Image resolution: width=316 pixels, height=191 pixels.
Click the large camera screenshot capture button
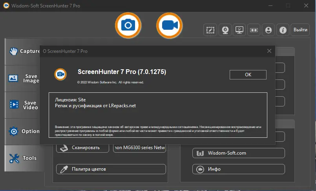128,25
